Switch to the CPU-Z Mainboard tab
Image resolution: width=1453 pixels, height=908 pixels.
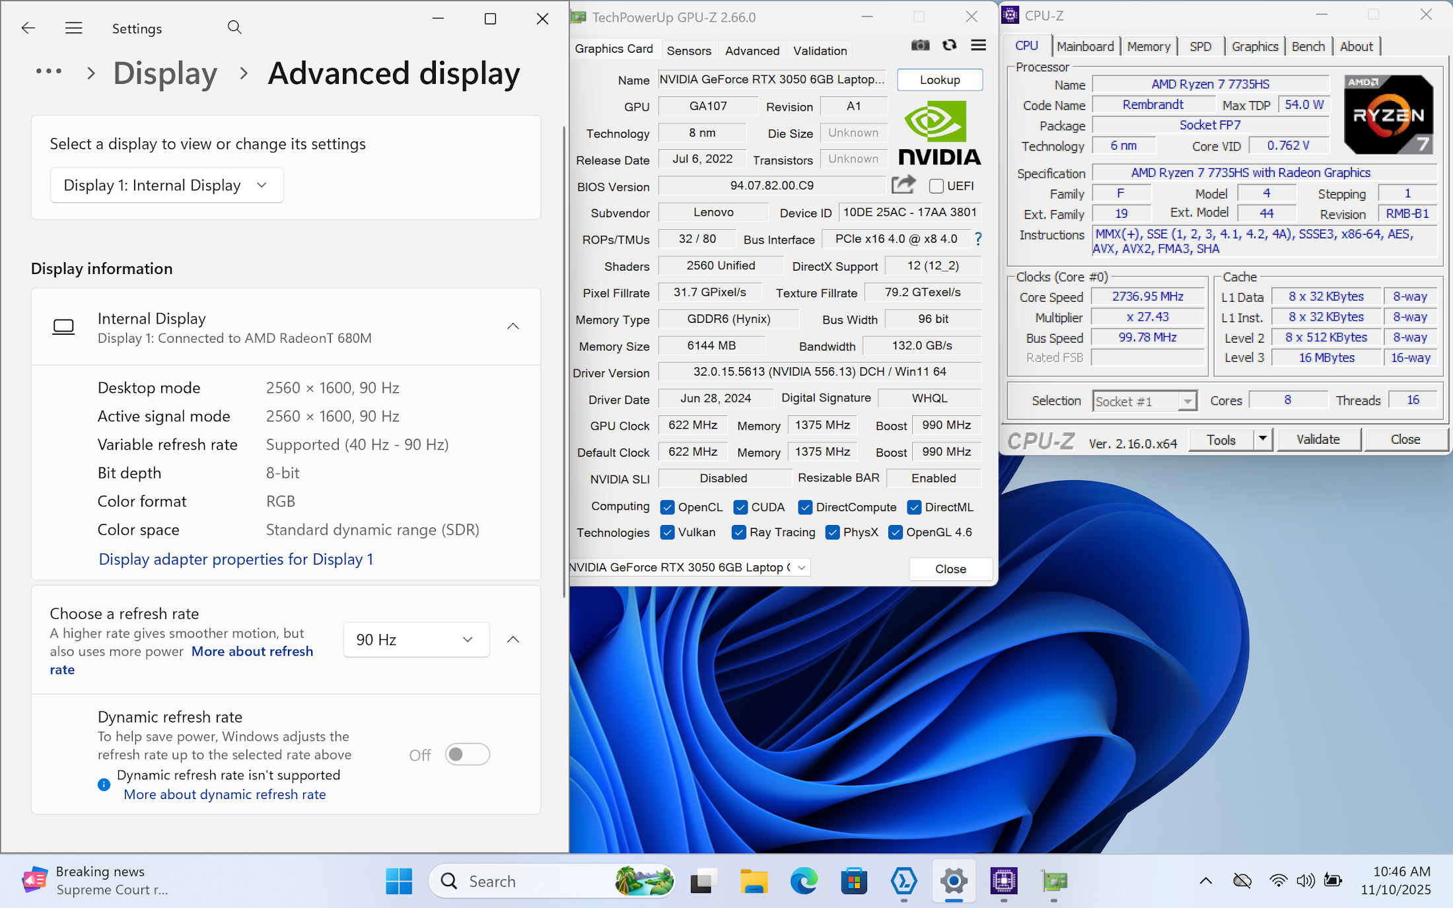(x=1085, y=46)
